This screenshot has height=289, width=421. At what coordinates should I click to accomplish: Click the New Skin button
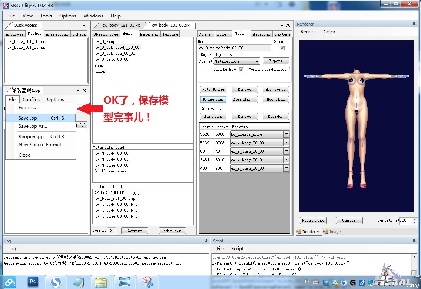[276, 99]
